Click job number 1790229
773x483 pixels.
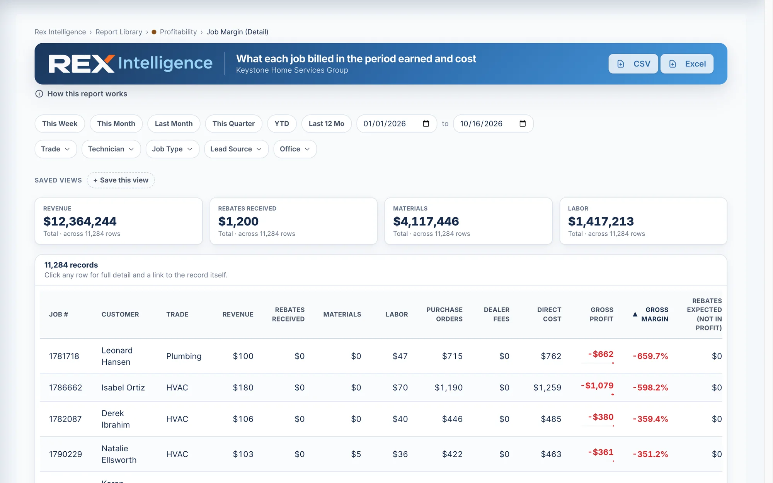pos(65,454)
